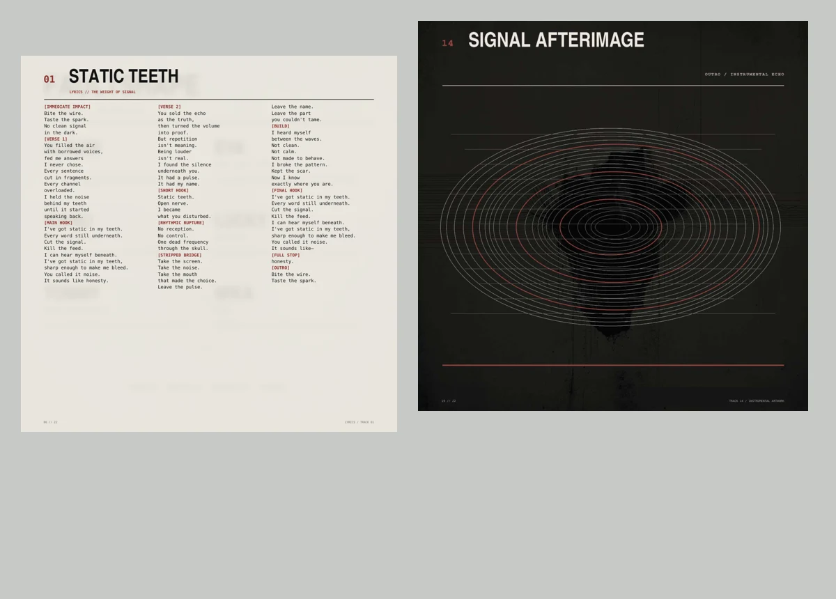Click the line 'honesty.' under [FULL STOP]

pos(283,261)
